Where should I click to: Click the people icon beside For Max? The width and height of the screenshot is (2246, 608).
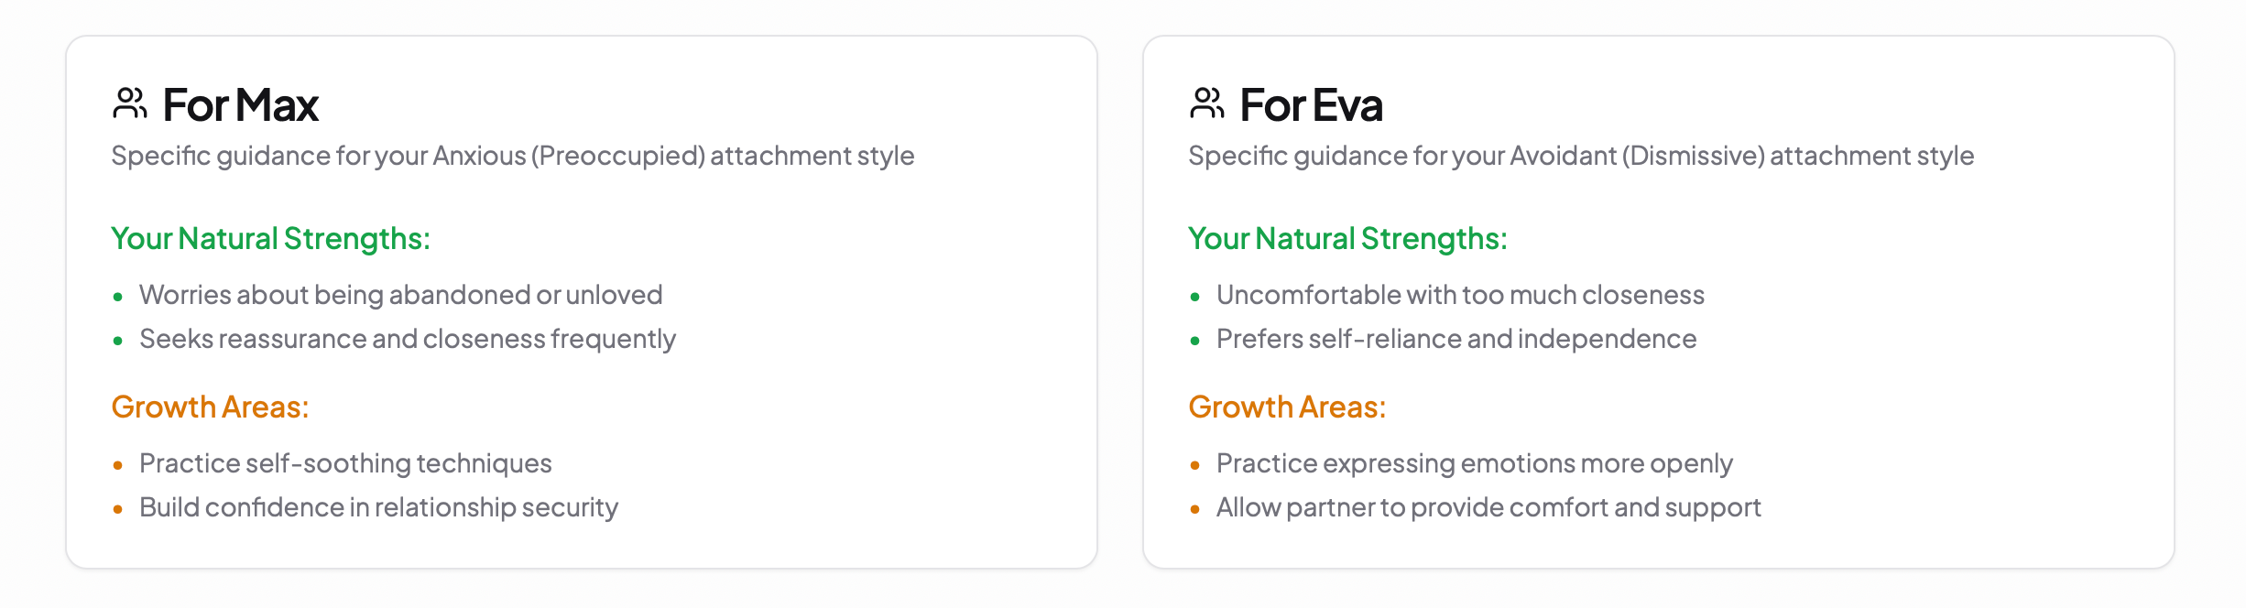click(129, 103)
